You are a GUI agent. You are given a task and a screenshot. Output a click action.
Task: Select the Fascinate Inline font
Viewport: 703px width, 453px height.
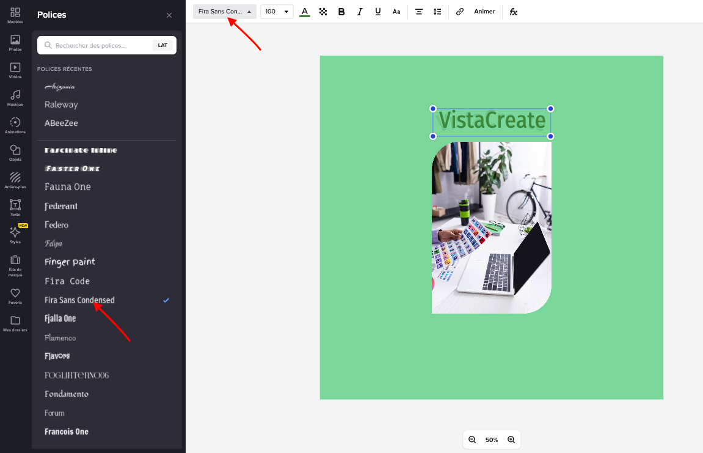tap(81, 150)
